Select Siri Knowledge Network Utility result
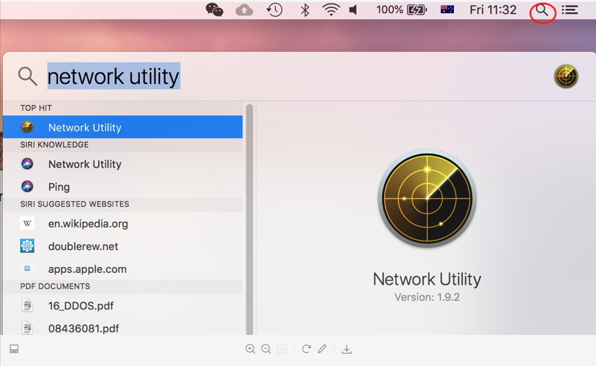Viewport: 596px width, 366px height. point(85,164)
